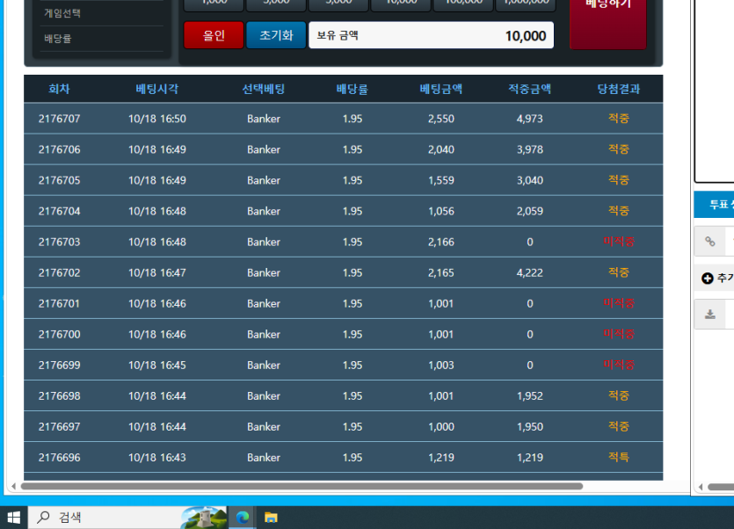Open the Windows Start menu
This screenshot has width=734, height=529.
[x=13, y=518]
